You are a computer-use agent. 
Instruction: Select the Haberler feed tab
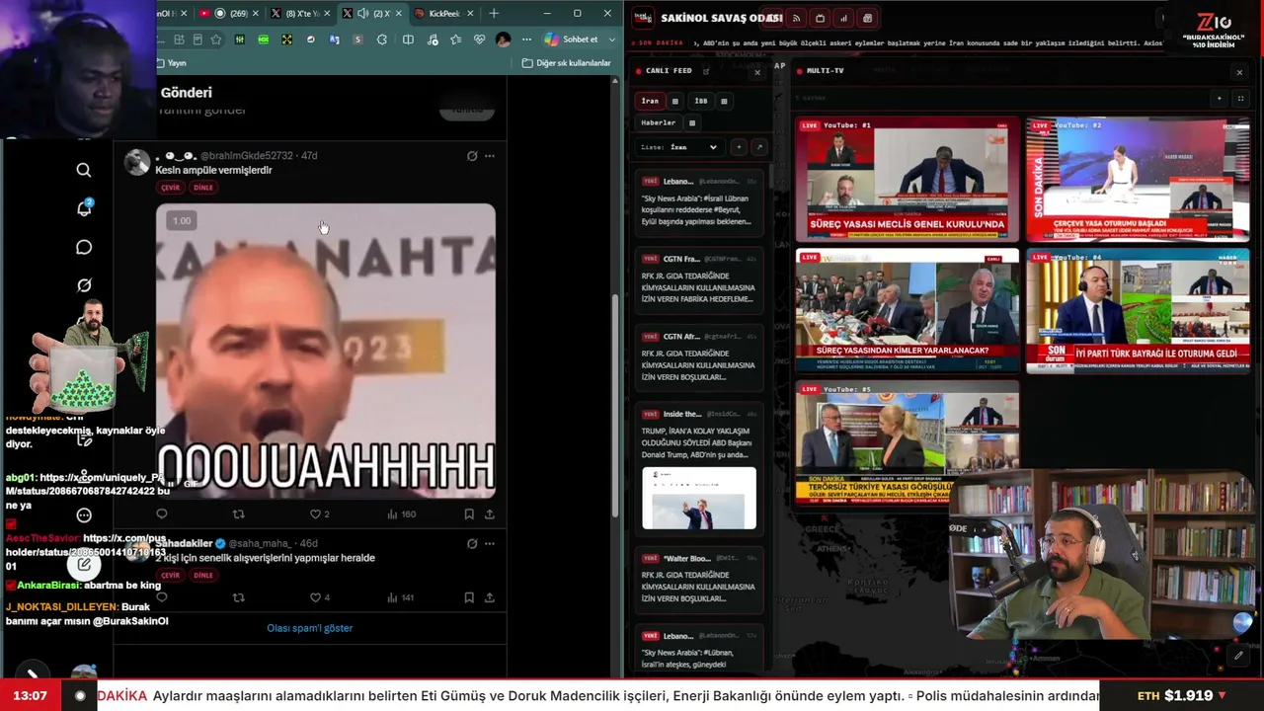[659, 123]
